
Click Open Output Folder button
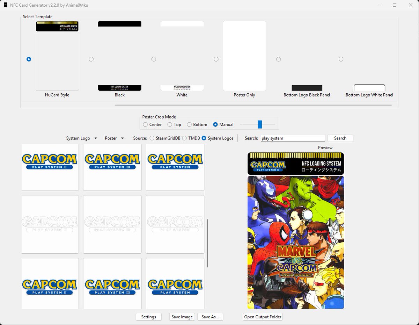point(263,317)
